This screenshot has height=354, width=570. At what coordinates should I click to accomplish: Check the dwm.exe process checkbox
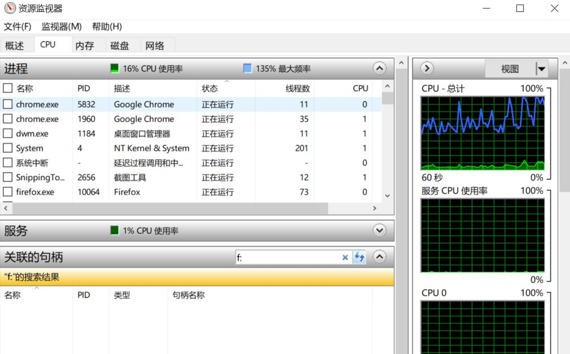pyautogui.click(x=8, y=134)
